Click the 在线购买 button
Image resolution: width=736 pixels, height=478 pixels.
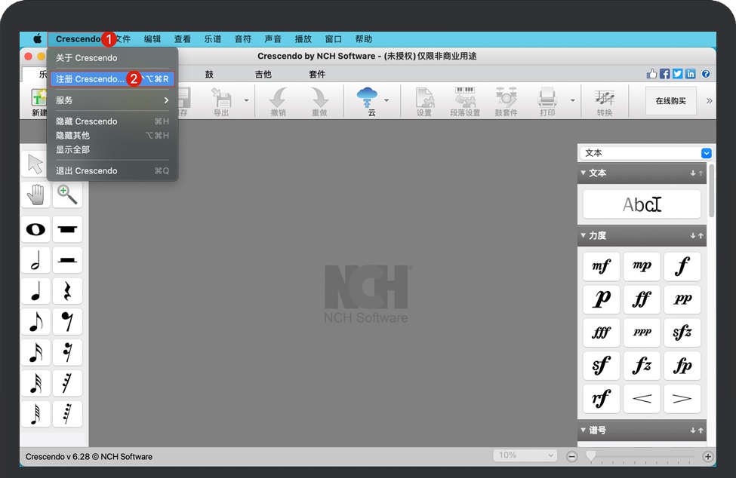[x=670, y=101]
